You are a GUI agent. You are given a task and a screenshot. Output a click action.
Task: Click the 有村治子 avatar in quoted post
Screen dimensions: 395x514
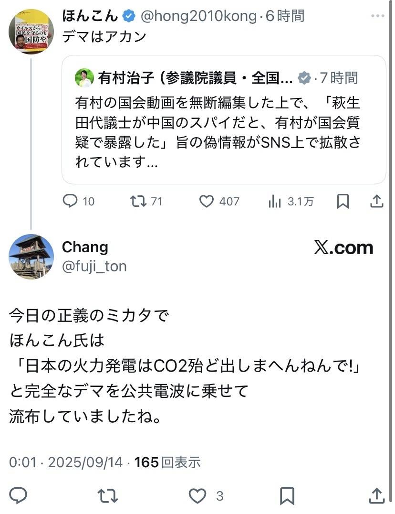[84, 78]
